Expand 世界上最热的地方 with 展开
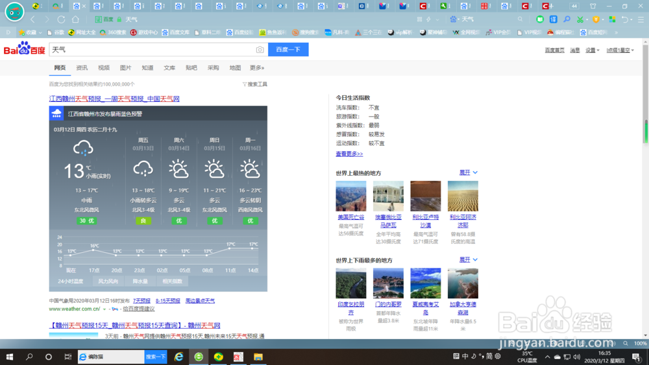This screenshot has height=365, width=649. click(x=469, y=172)
